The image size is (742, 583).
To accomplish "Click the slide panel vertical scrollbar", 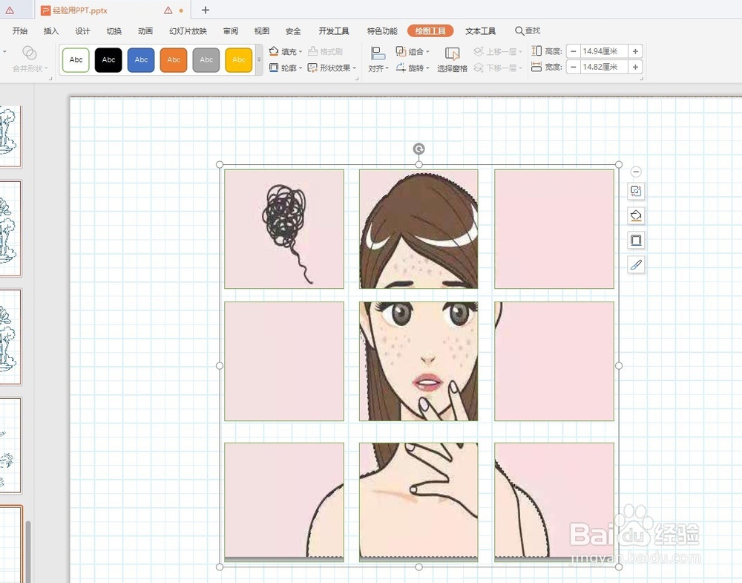I will (x=28, y=552).
